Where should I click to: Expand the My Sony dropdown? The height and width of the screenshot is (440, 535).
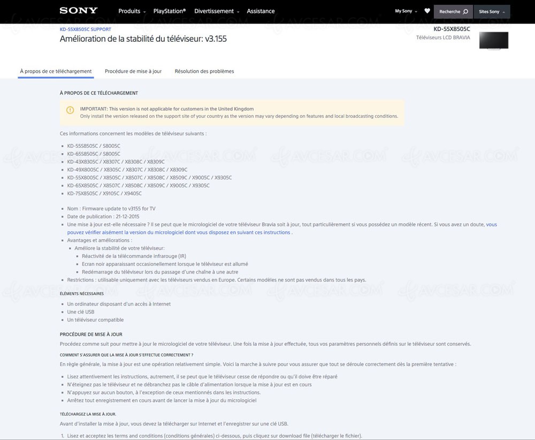(x=405, y=11)
